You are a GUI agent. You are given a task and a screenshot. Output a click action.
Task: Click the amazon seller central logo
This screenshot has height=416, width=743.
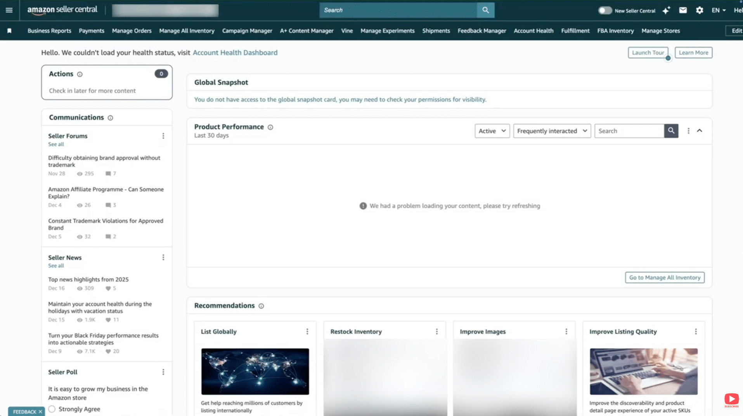[x=62, y=10]
